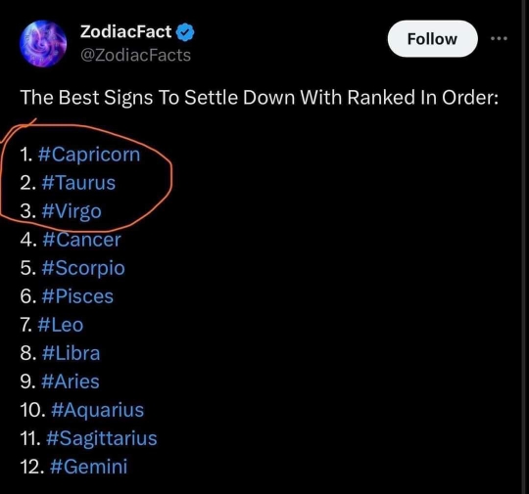Open the #Aquarius hashtag
Image resolution: width=529 pixels, height=494 pixels.
pos(98,411)
